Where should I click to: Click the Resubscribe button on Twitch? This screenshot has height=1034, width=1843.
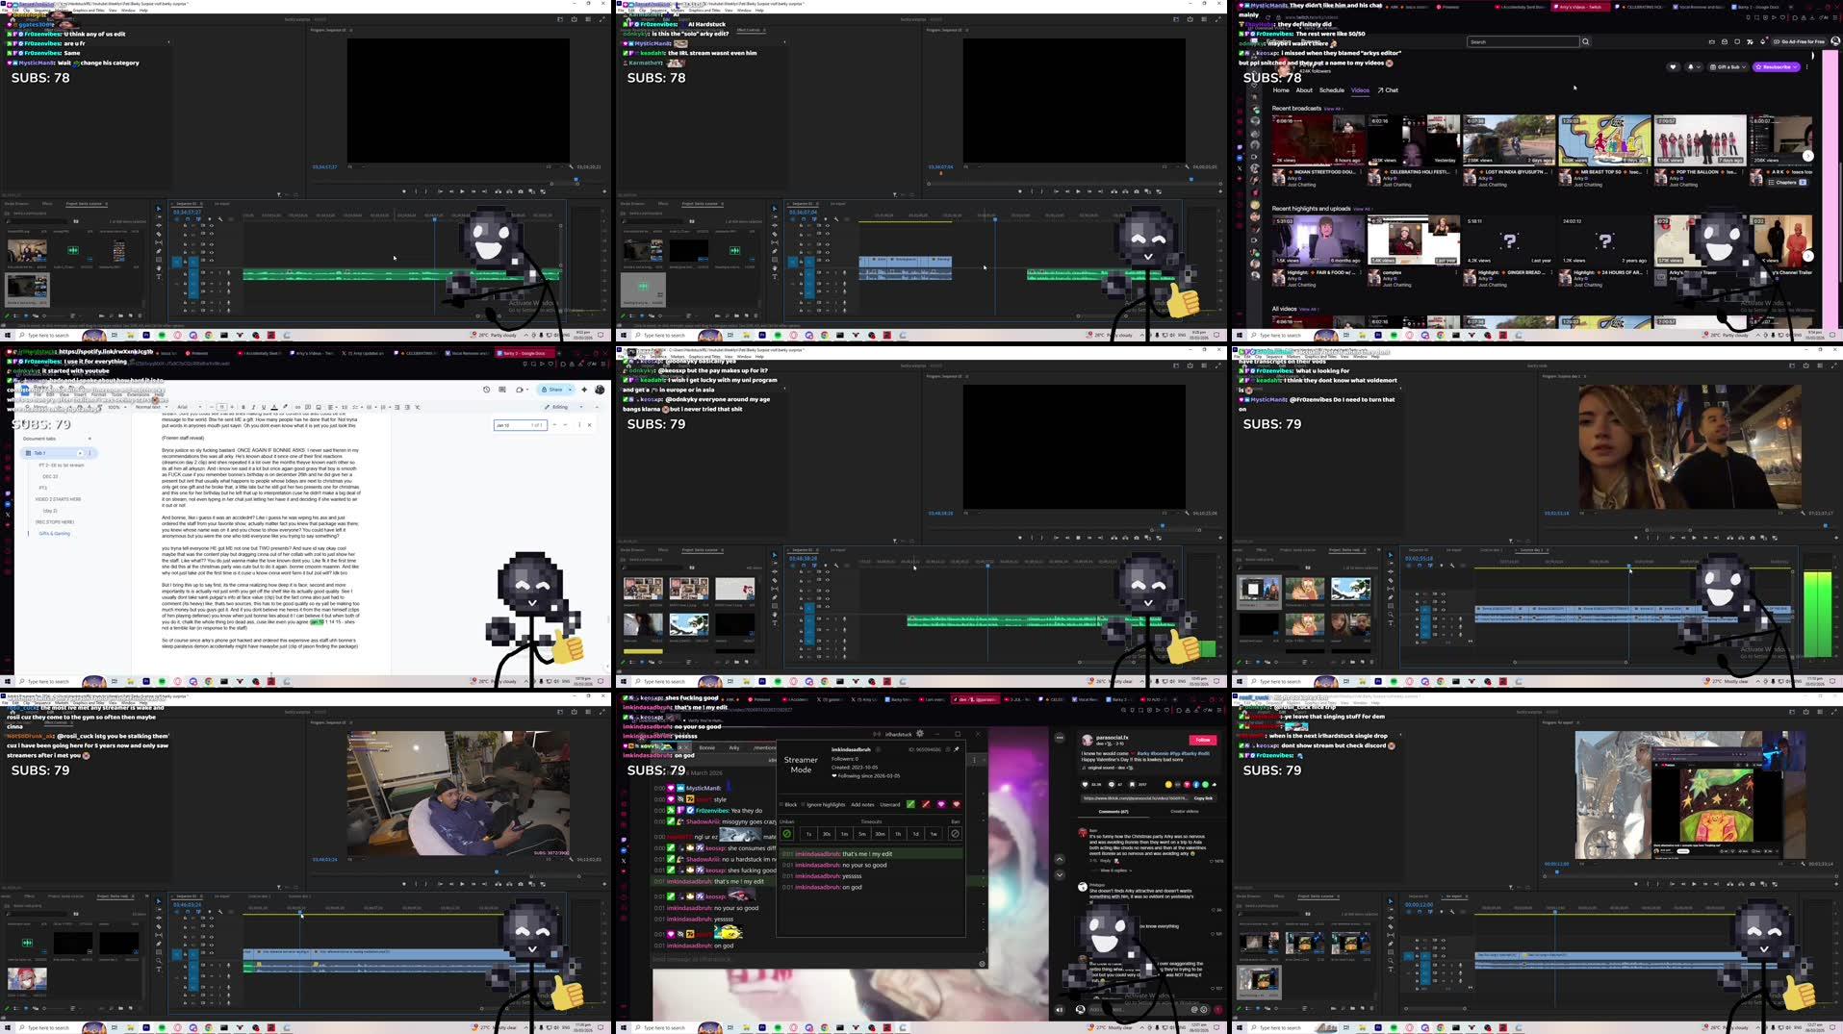1776,67
